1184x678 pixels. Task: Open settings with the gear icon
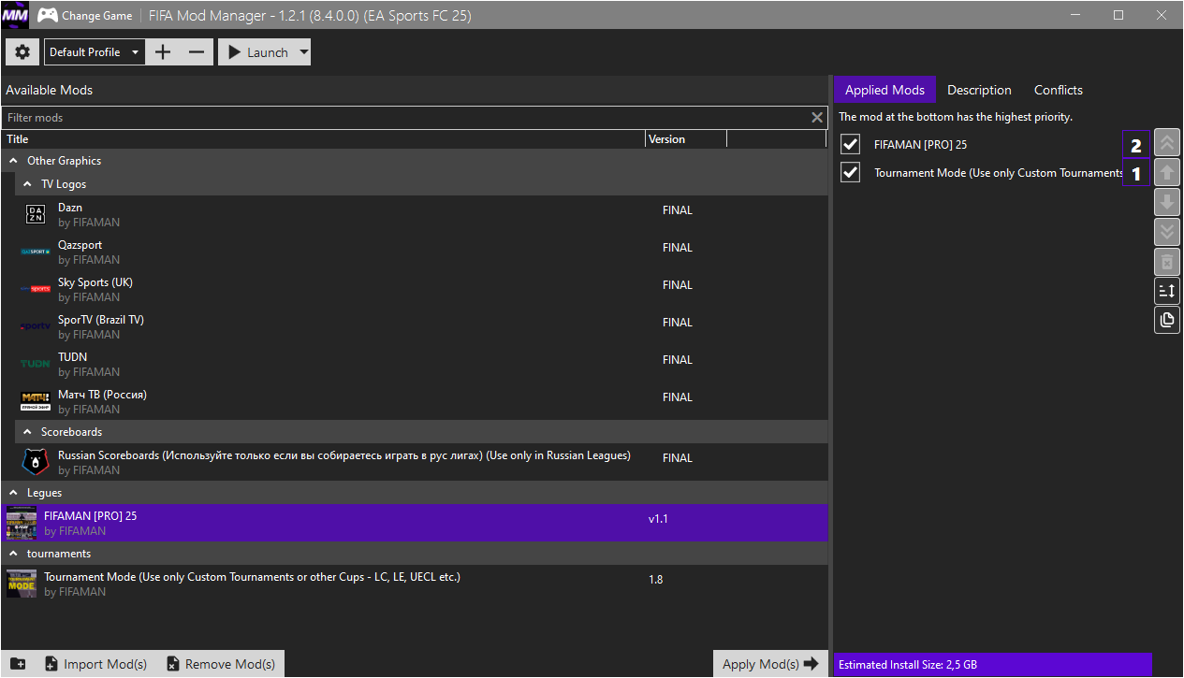point(22,52)
